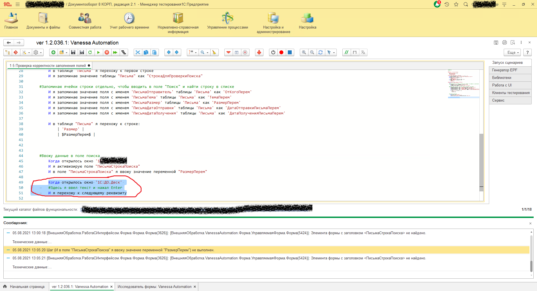Screen dimensions: 537x291
Task: Open Настройка и администрирование section
Action: coord(274,23)
